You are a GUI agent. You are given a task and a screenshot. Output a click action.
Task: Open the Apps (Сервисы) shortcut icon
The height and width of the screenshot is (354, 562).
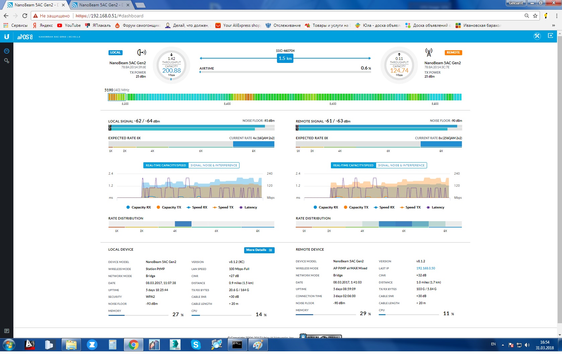(6, 25)
